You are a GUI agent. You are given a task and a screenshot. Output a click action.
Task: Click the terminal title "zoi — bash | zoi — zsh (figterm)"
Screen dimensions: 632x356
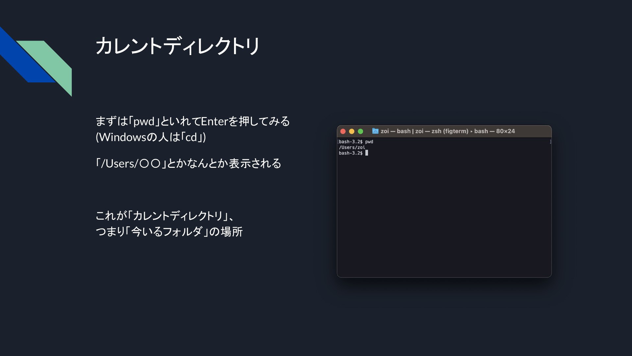(x=424, y=131)
